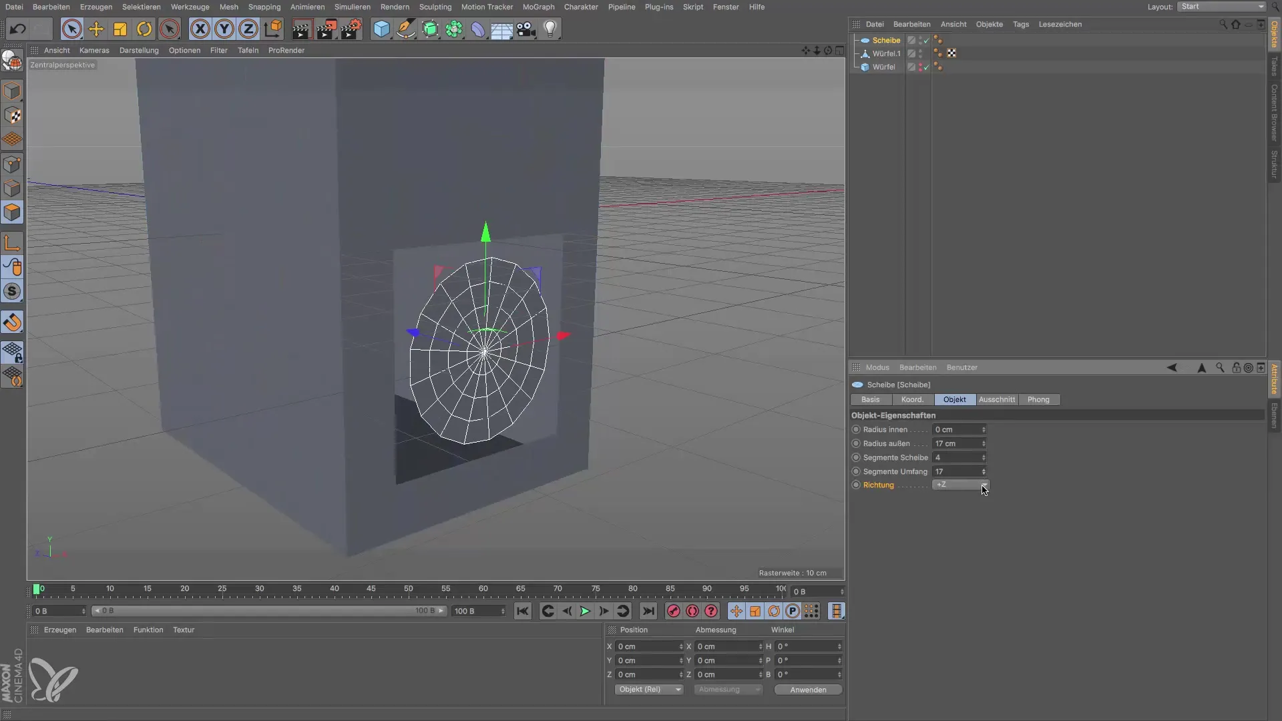Toggle position keyframe recording icon

click(736, 611)
